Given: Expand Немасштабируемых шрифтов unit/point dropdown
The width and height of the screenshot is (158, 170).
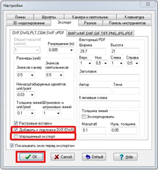Looking at the screenshot, I should pos(32,95).
